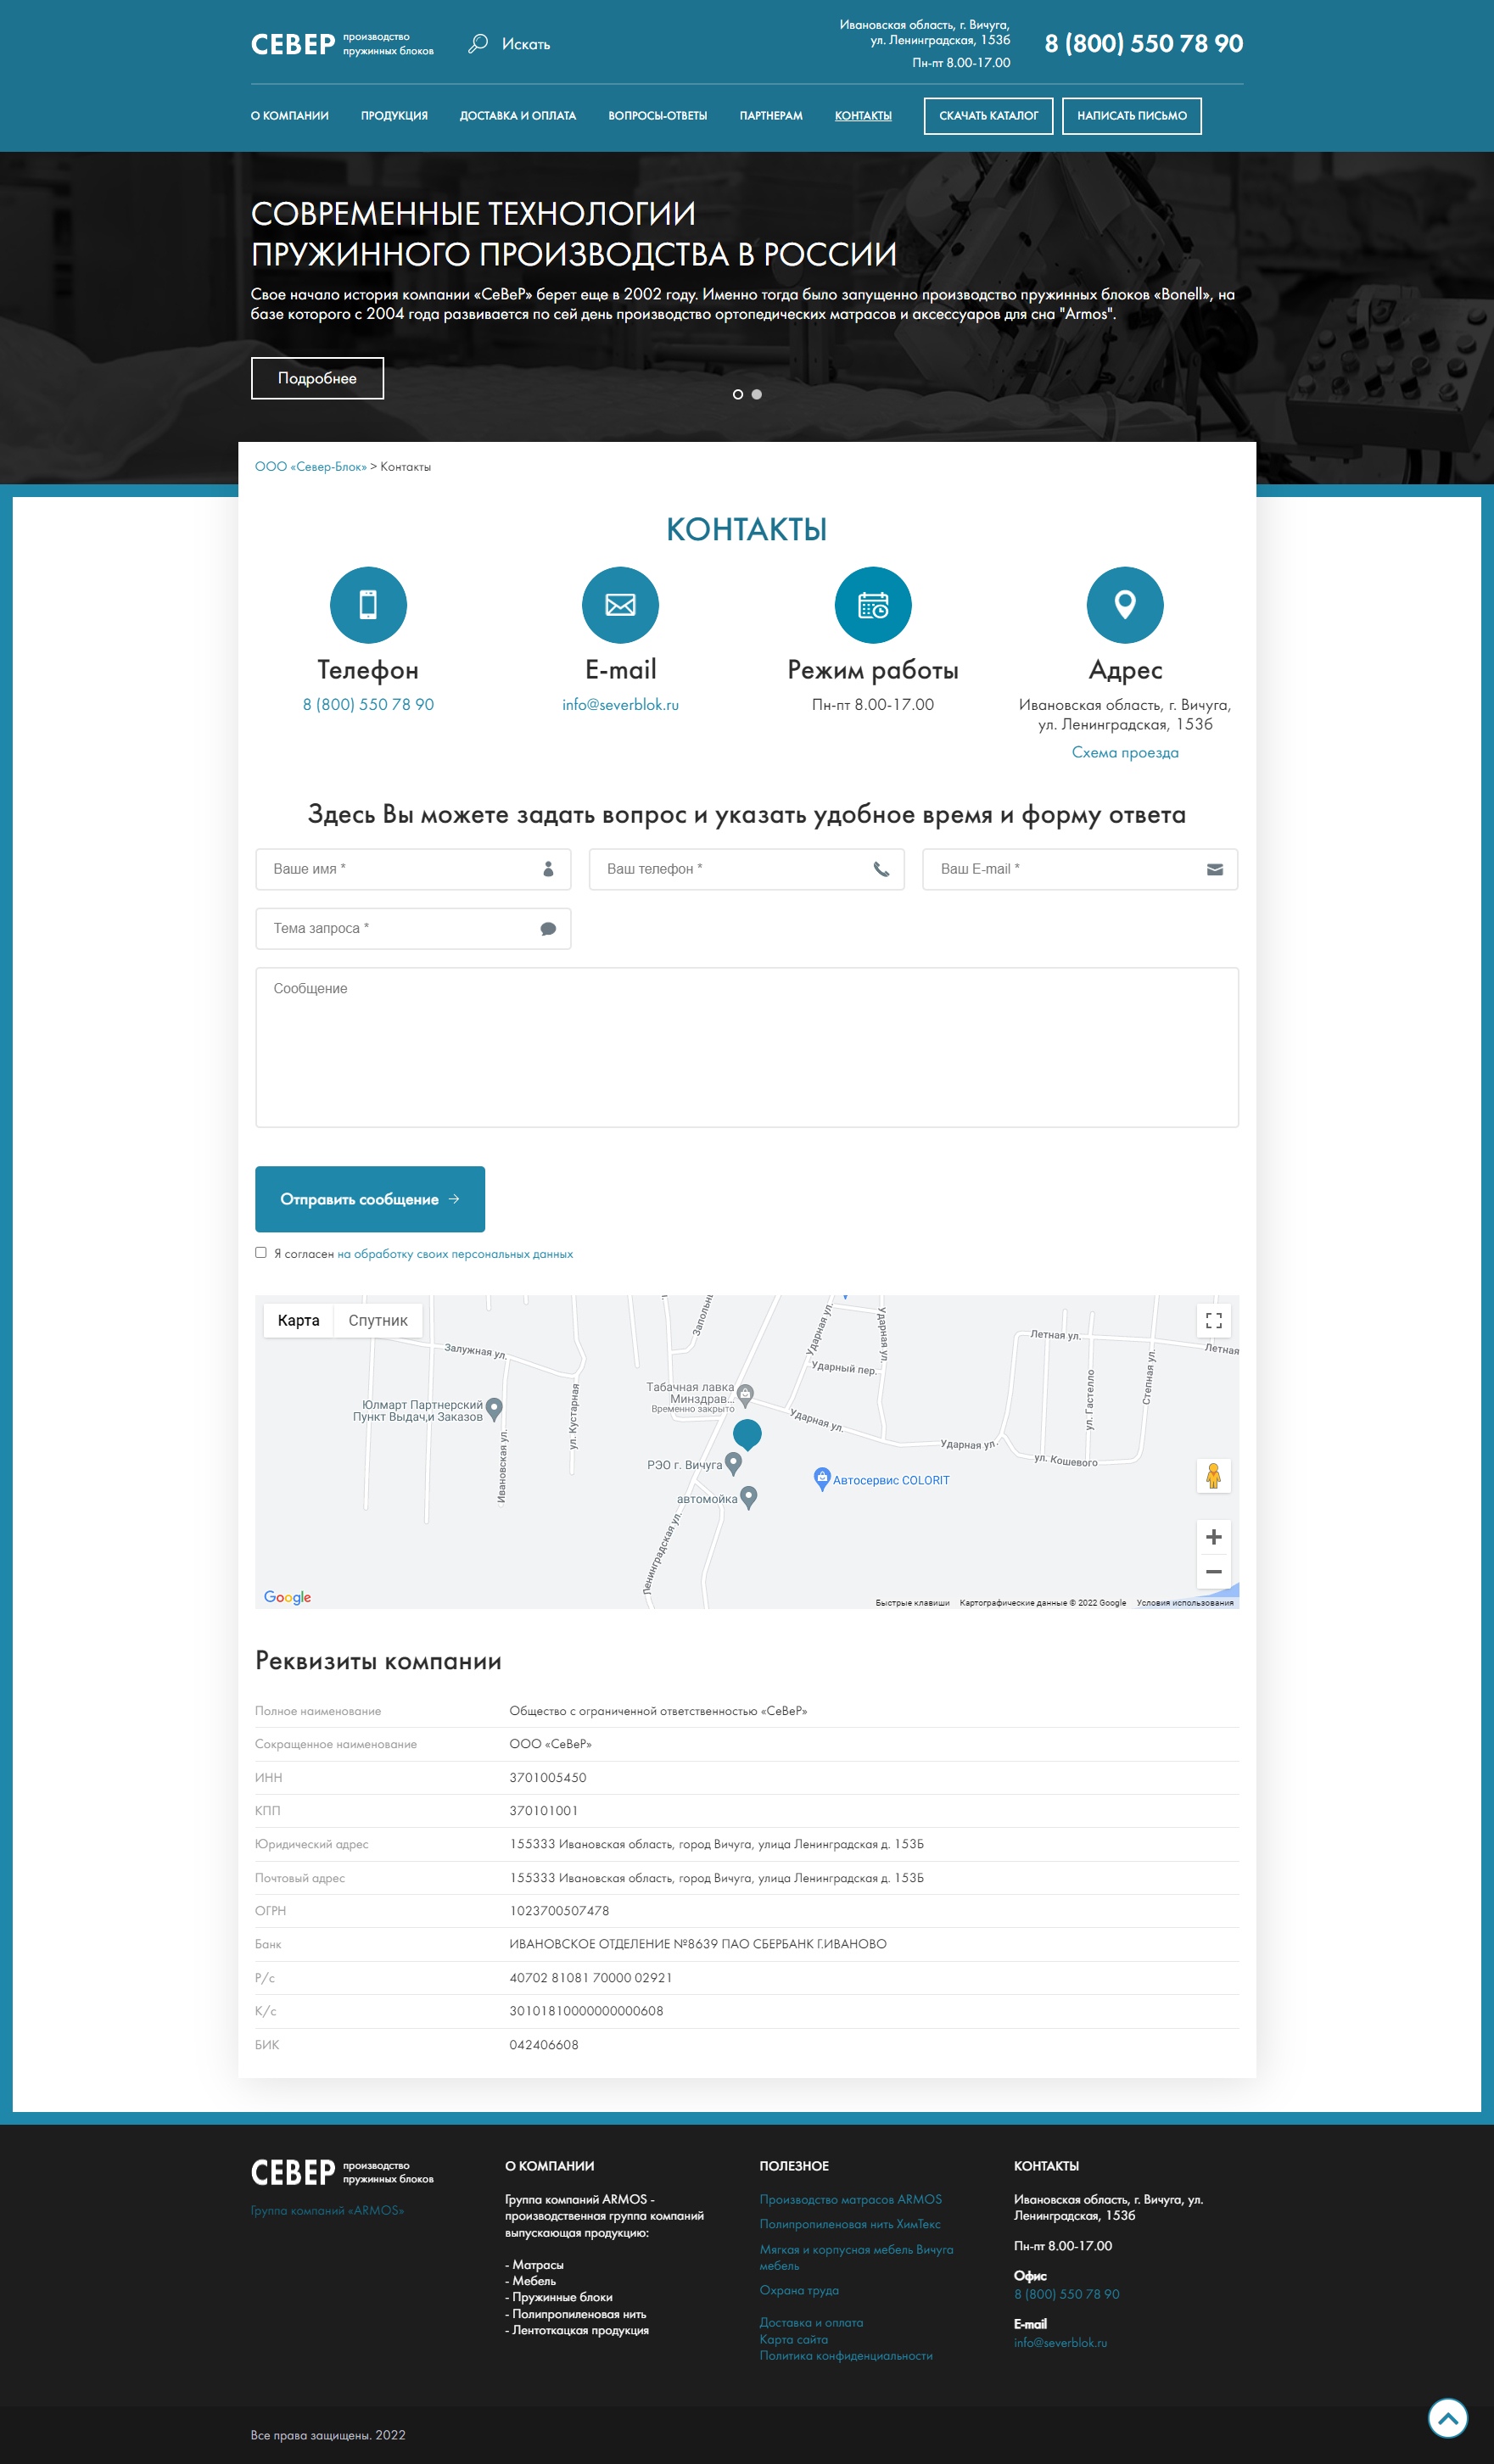Click into the Ваше имя field
Viewport: 1494px width, 2464px height.
point(400,869)
